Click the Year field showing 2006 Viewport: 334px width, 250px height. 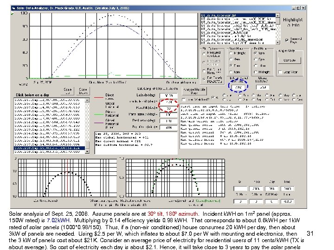[256, 188]
